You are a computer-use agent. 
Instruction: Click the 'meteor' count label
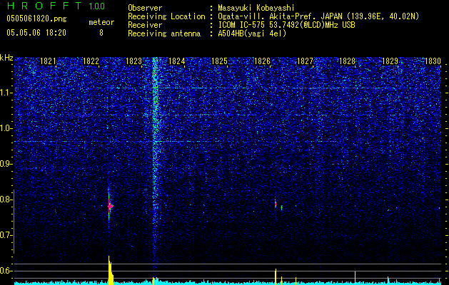[x=101, y=22]
